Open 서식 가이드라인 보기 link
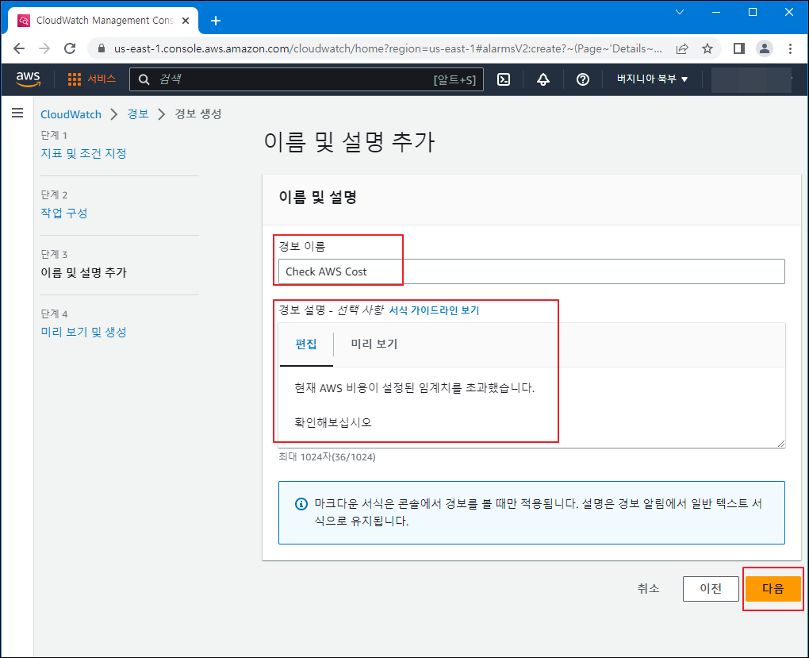Viewport: 809px width, 658px height. coord(434,310)
